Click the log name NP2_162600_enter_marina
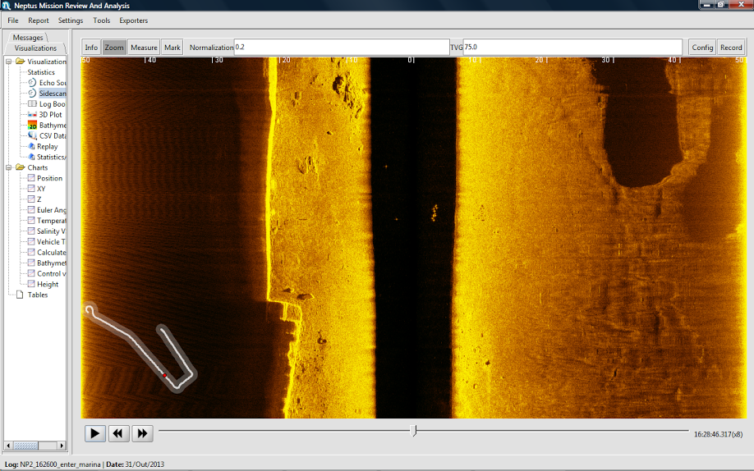754x471 pixels. coord(60,464)
